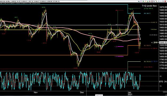This screenshot has height=96, width=167.
Task: Click the red candlestick toolbar icon
Action: pos(150,1)
